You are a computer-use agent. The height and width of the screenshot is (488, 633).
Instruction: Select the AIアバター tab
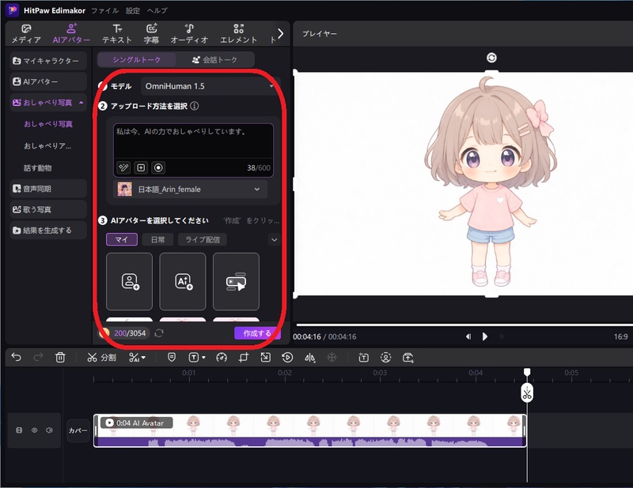point(71,34)
